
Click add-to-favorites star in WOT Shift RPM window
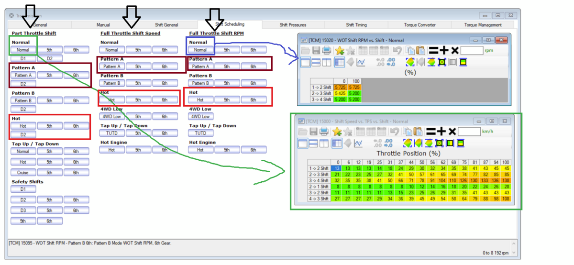[339, 51]
